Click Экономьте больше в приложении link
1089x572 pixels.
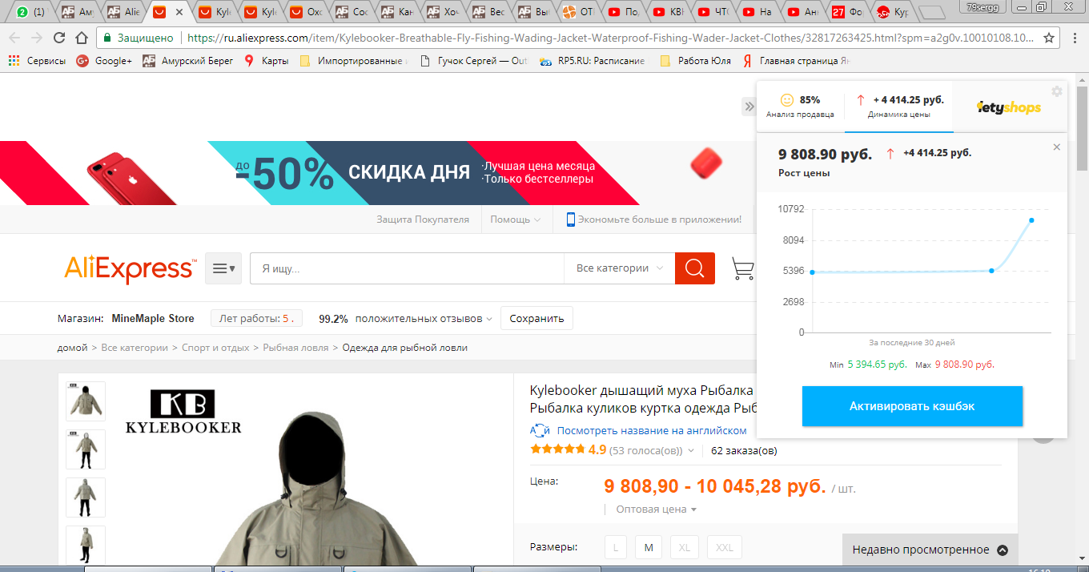pyautogui.click(x=654, y=220)
